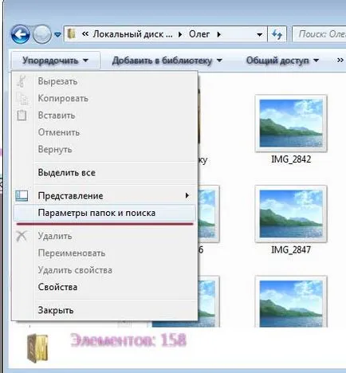Viewport: 346px width, 373px height.
Task: Click X icon beside Удалить
Action: [22, 236]
